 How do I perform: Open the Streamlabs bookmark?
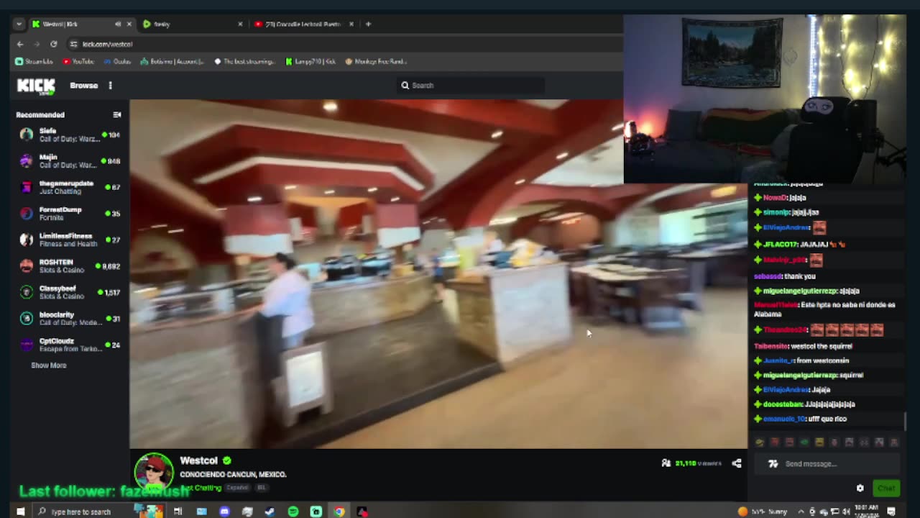(34, 62)
